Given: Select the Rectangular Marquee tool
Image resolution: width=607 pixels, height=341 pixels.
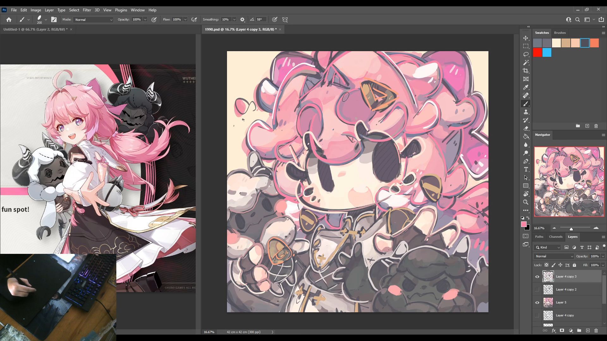Looking at the screenshot, I should click(x=526, y=46).
